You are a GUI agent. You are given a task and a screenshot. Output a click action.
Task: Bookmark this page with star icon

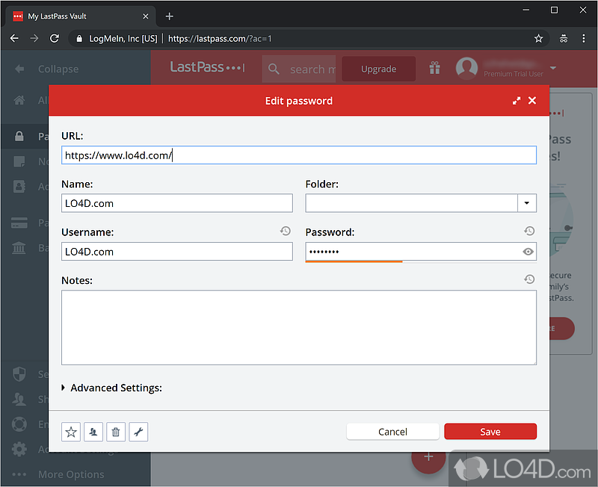click(538, 38)
